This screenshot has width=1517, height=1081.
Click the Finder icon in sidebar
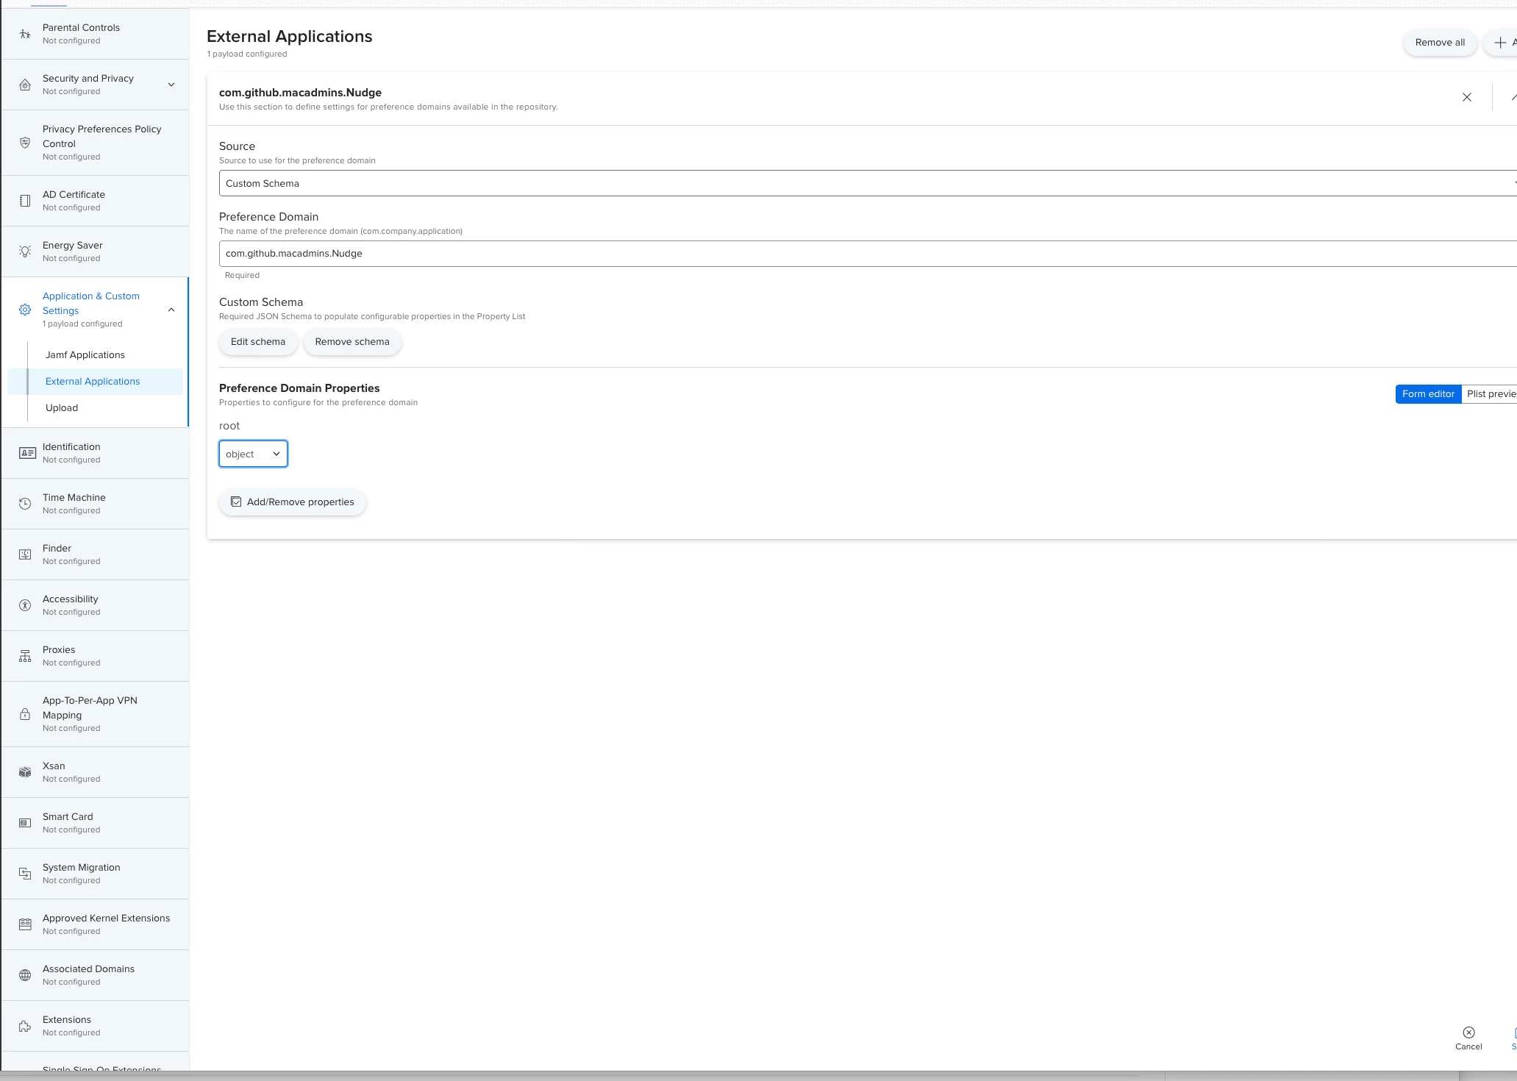25,554
